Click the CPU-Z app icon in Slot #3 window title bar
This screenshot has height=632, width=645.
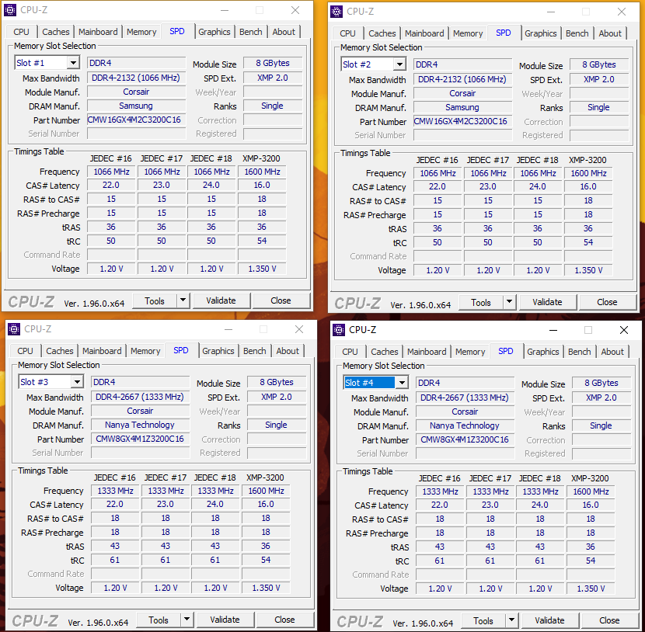tap(14, 329)
